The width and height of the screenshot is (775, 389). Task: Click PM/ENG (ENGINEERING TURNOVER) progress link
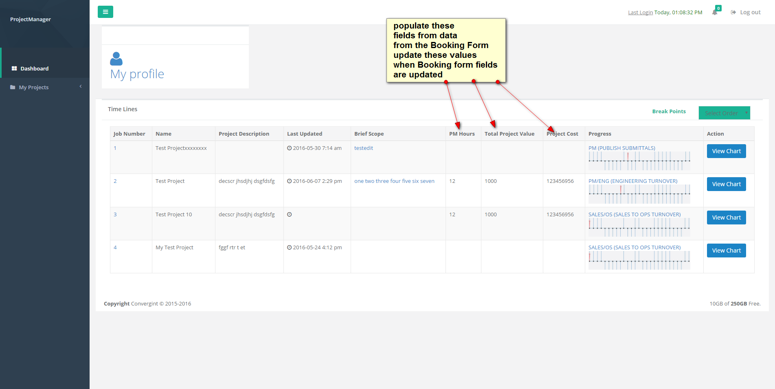click(x=633, y=181)
